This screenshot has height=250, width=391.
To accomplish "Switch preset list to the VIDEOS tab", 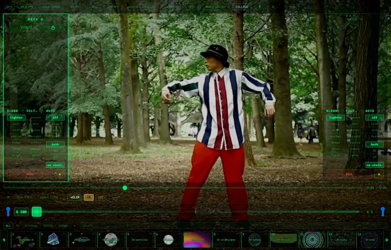I will click(x=63, y=226).
